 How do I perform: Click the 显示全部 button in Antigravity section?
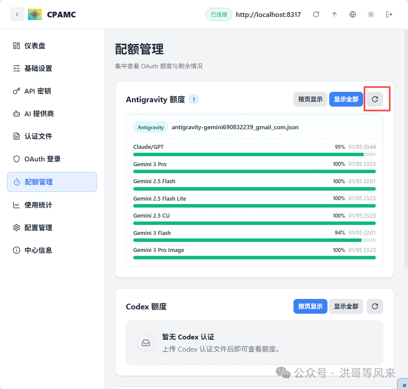pos(346,99)
